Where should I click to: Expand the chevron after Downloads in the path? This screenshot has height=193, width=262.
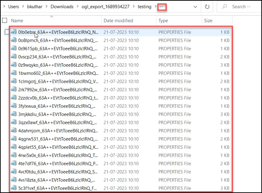click(78, 7)
